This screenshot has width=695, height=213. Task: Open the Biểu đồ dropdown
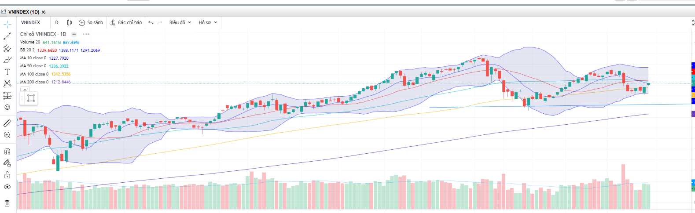coord(180,22)
